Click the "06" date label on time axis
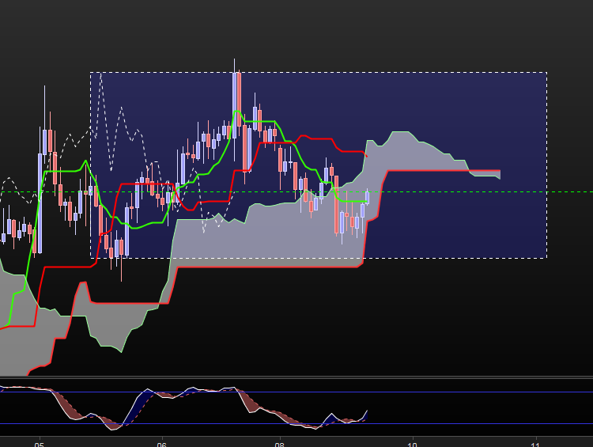The height and width of the screenshot is (447, 593). pos(161,445)
